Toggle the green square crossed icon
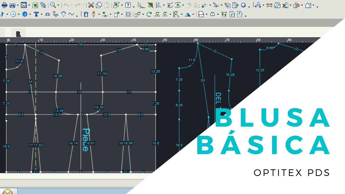Viewport: 345px width, 194px height. coord(151,5)
